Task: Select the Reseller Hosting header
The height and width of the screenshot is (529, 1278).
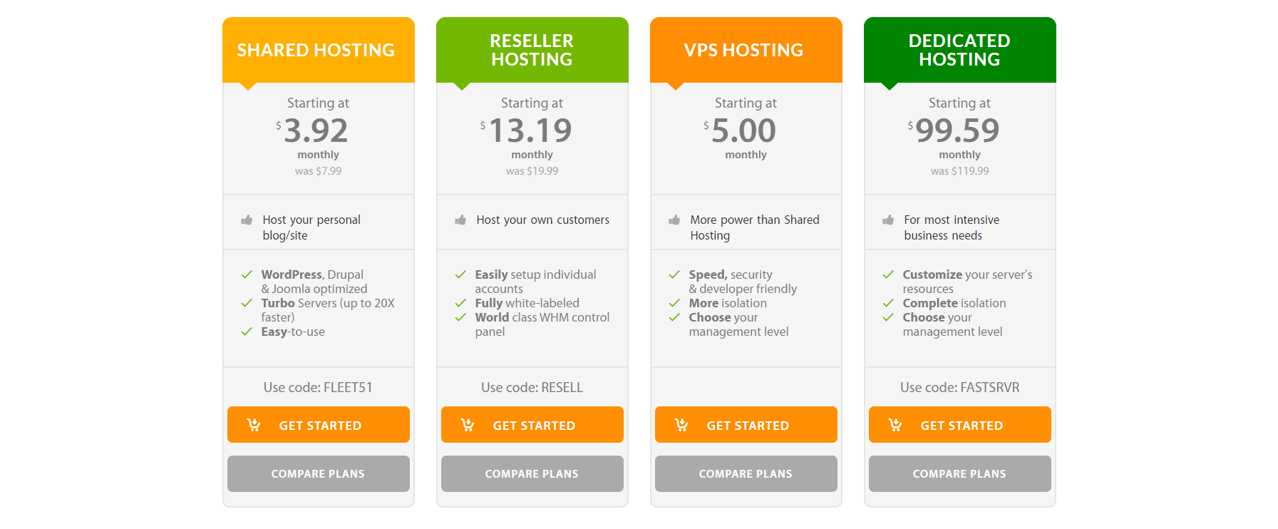Action: [532, 50]
